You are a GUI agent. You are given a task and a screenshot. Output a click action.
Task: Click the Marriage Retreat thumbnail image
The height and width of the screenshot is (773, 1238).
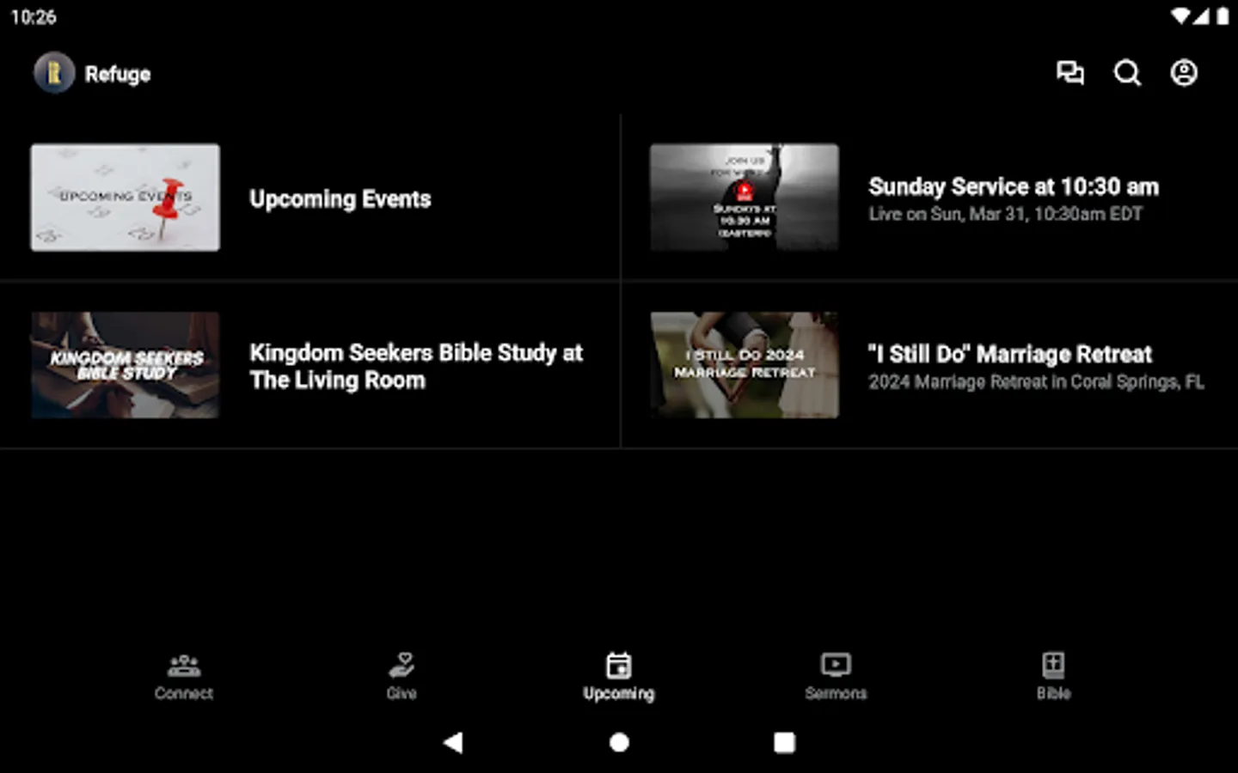pos(745,365)
